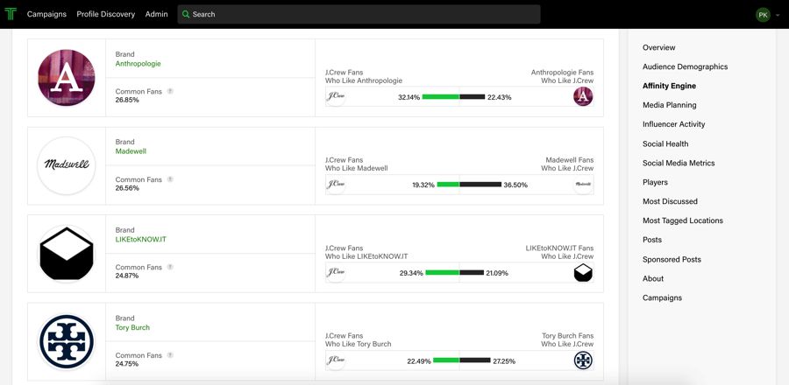Open Media Planning section
The height and width of the screenshot is (385, 789).
pos(669,105)
